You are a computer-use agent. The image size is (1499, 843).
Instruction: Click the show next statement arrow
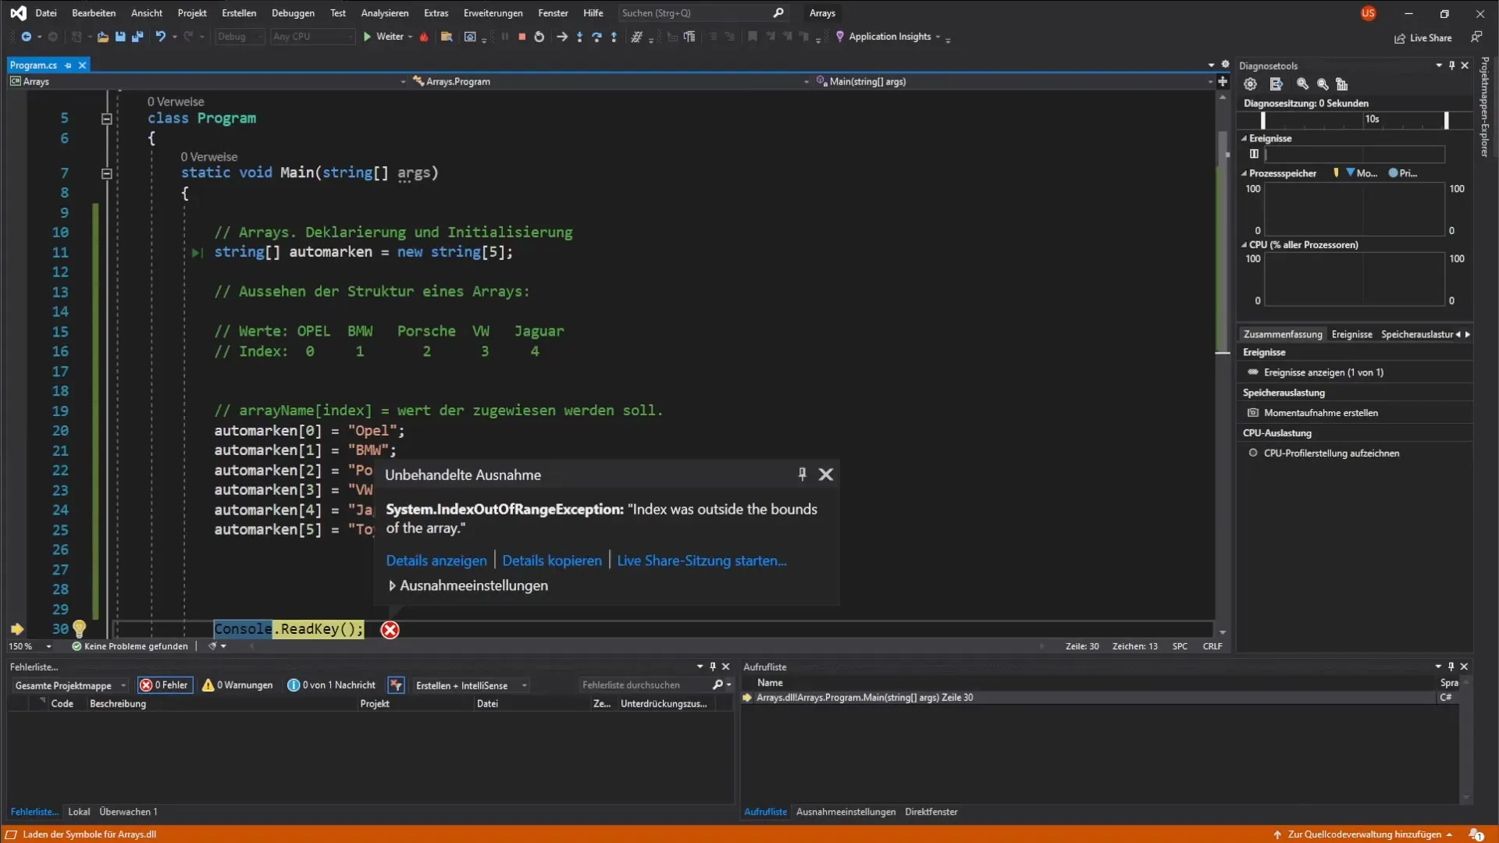[561, 37]
